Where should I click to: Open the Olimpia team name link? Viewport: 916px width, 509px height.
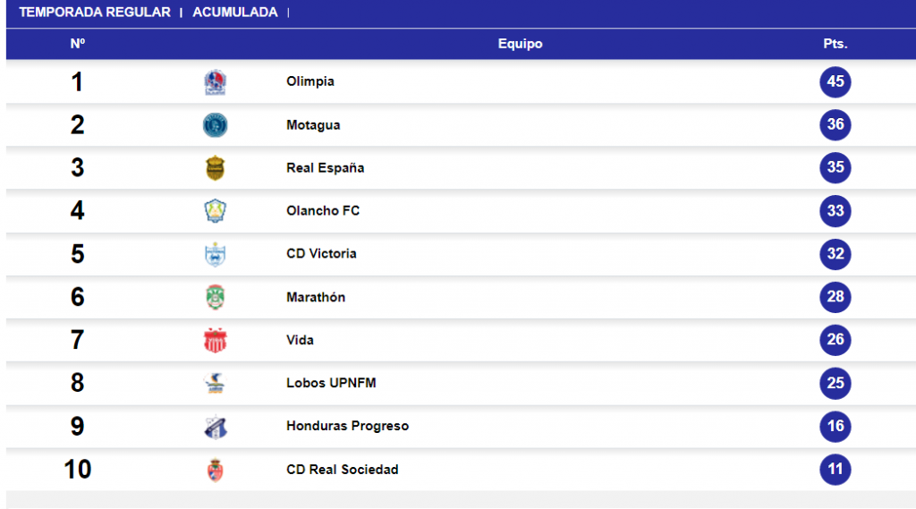click(310, 81)
